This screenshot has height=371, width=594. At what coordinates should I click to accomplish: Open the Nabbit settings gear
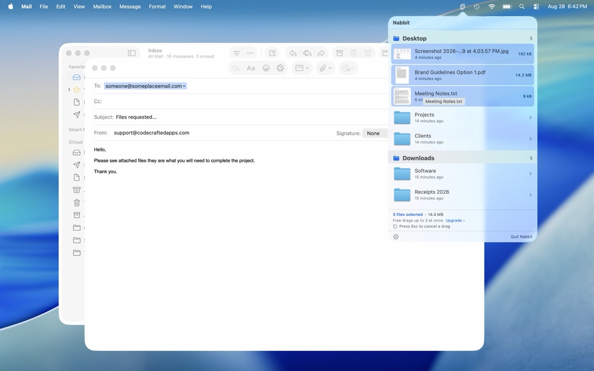[396, 237]
